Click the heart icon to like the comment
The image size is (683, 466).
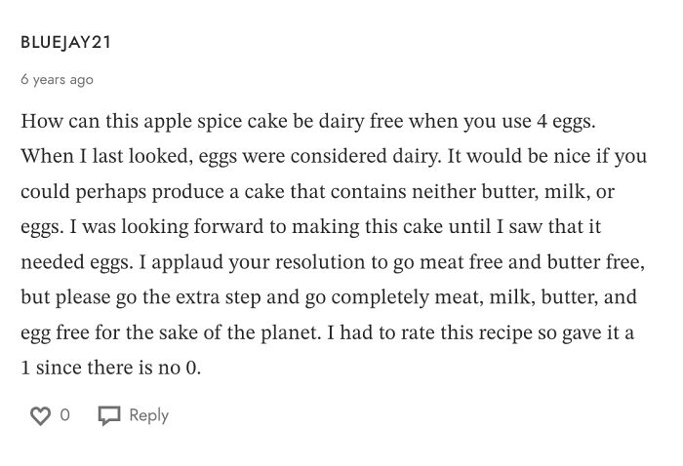40,416
